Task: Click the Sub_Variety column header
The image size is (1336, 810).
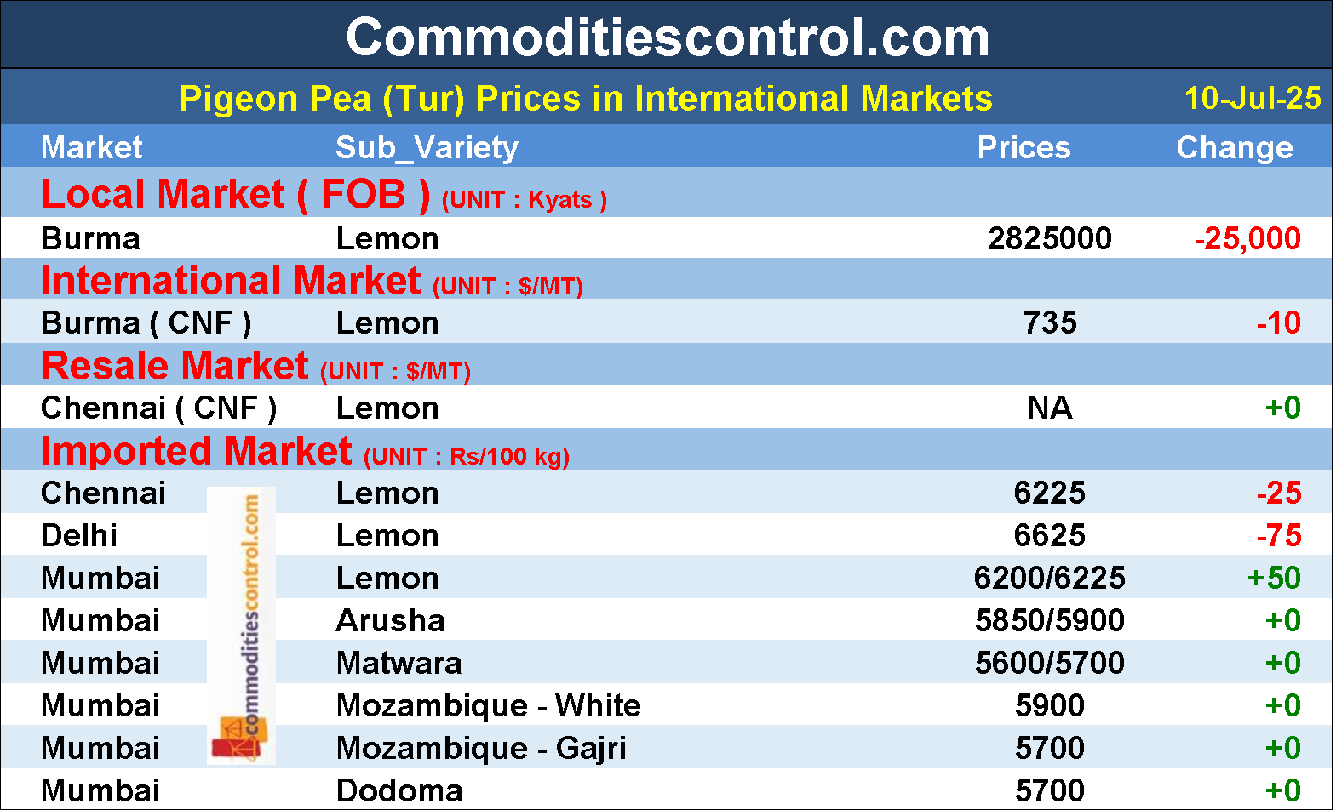Action: (427, 148)
